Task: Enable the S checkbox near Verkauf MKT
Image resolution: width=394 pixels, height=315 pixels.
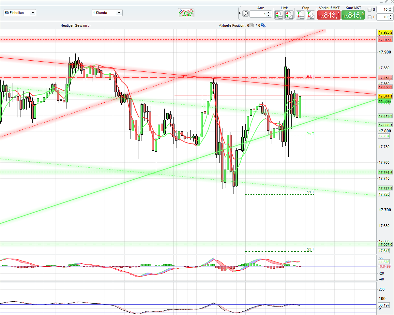Action: coord(370,9)
